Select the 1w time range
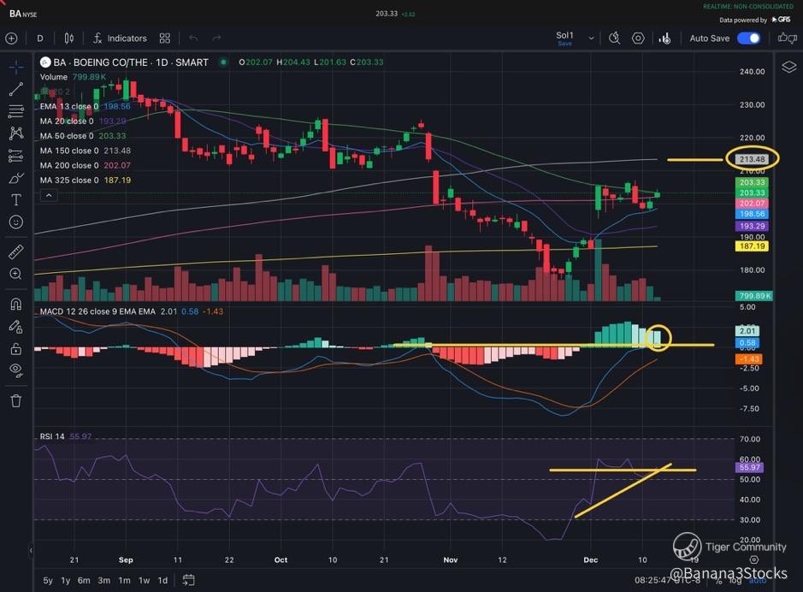 click(145, 580)
